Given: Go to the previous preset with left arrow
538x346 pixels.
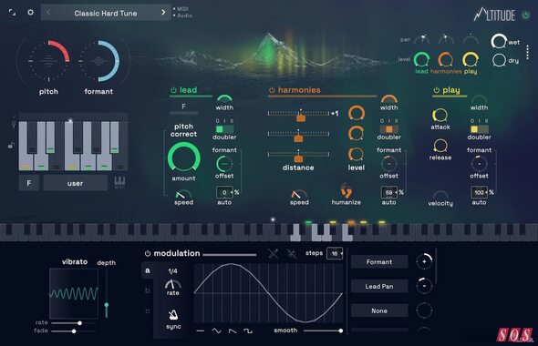Looking at the screenshot, I should (48, 13).
